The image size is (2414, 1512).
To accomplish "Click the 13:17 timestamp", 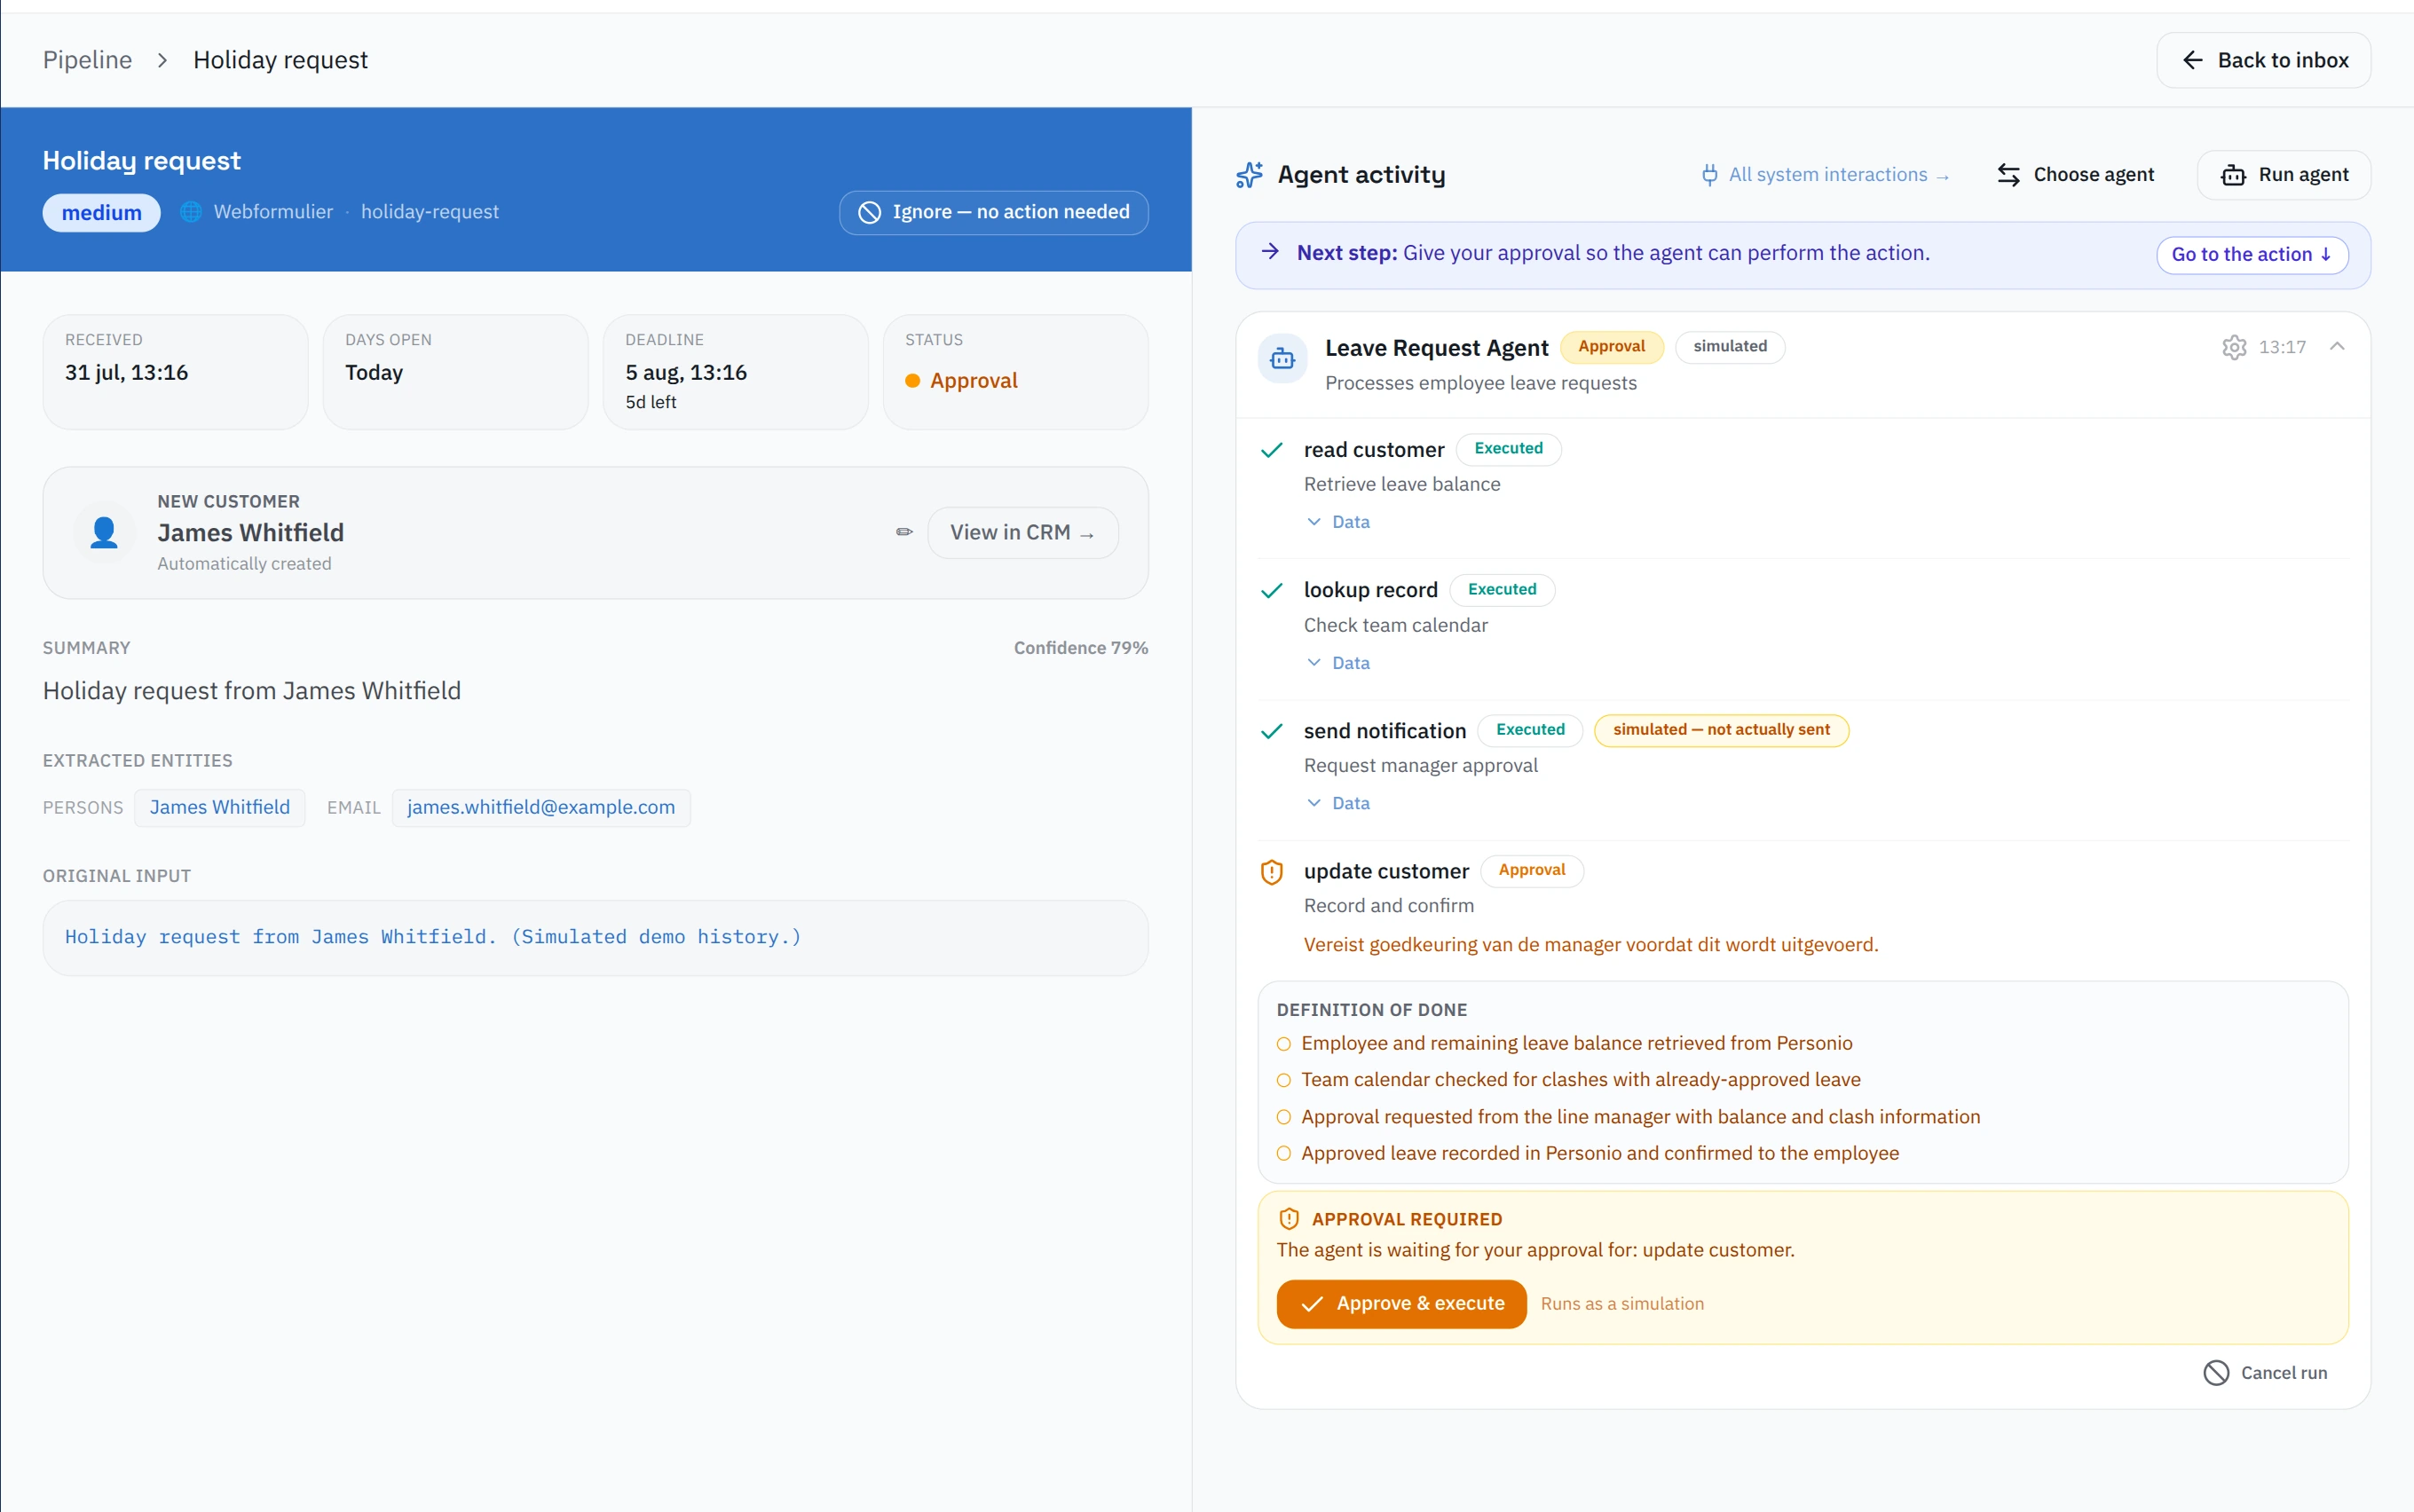I will 2282,347.
